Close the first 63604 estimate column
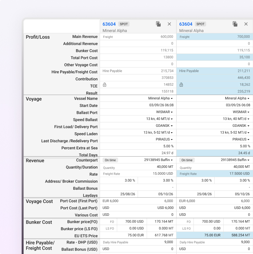 point(169,24)
